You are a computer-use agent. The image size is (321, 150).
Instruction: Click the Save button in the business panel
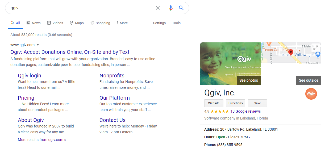click(257, 103)
